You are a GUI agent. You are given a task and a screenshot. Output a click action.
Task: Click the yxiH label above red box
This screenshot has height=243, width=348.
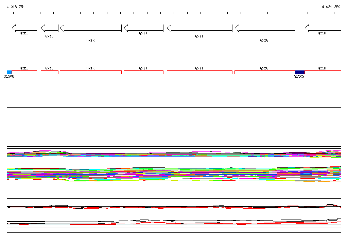[x=322, y=68]
